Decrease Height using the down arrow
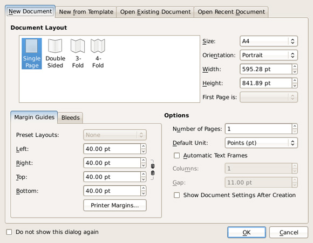This screenshot has width=313, height=243. tap(295, 86)
